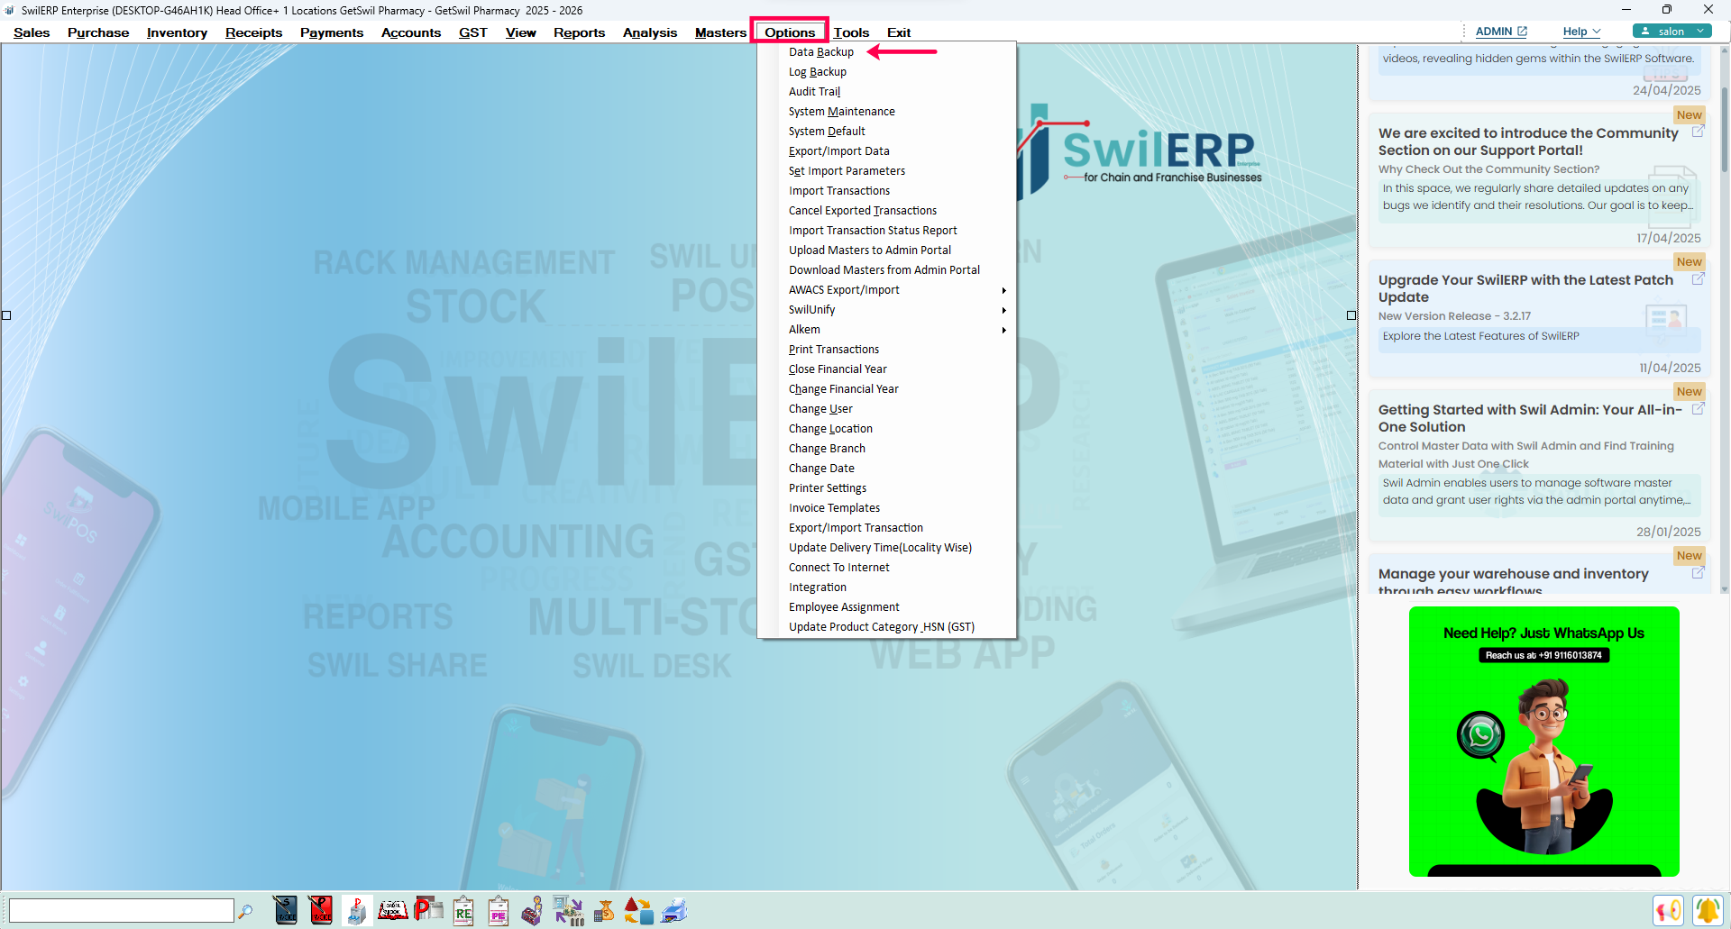Open external link icon on Community Section card

[x=1698, y=132]
